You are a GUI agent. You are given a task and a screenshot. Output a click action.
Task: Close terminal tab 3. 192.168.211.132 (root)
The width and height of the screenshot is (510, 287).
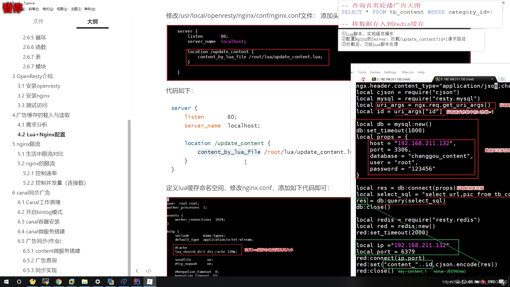[x=492, y=79]
